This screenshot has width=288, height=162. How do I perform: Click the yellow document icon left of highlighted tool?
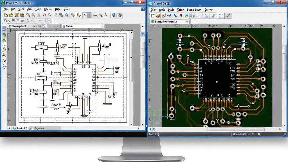79,15
